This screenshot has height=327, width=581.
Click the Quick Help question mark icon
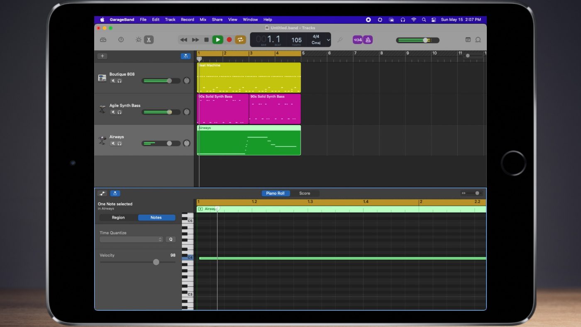tap(121, 40)
